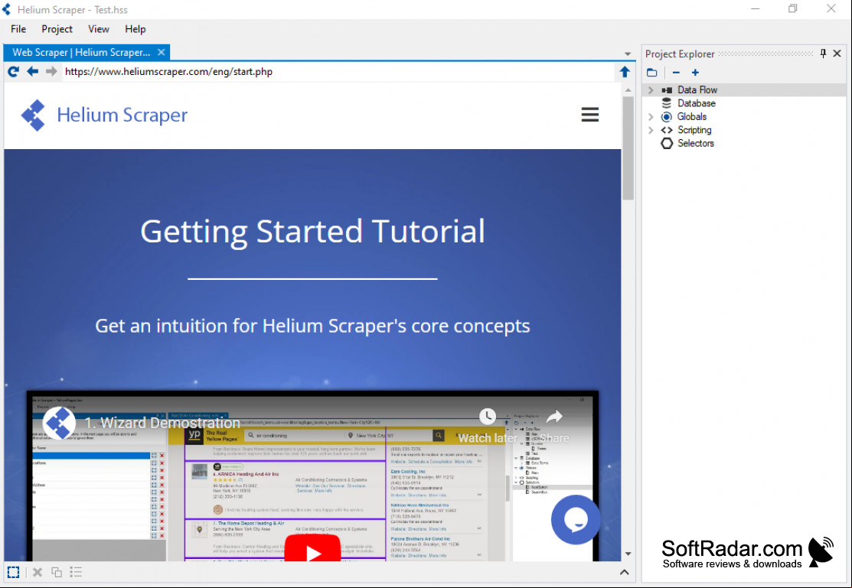The image size is (852, 588).
Task: Click Watch later on the video
Action: [488, 427]
